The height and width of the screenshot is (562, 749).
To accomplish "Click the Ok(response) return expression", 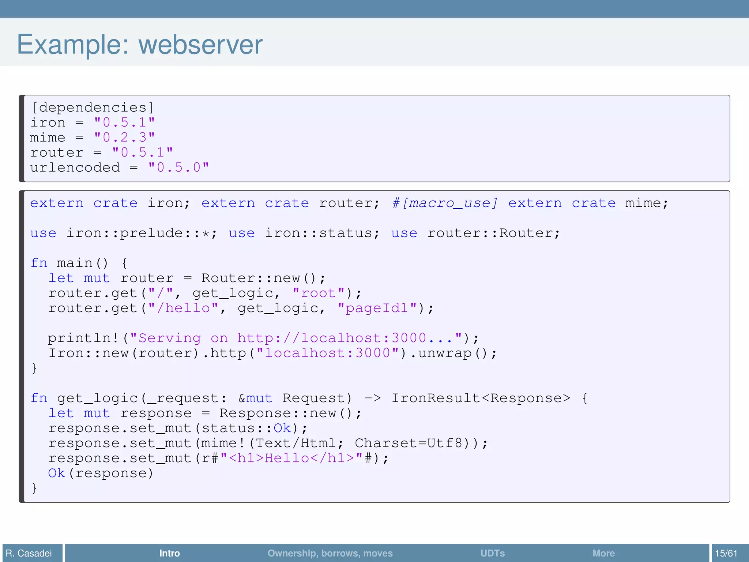I will (x=101, y=473).
